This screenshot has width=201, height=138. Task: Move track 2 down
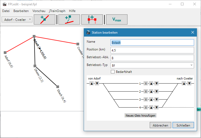point(156,92)
